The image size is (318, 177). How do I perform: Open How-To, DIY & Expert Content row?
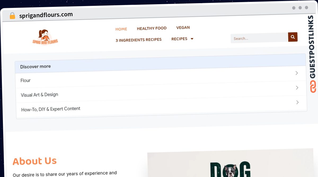[x=161, y=106]
